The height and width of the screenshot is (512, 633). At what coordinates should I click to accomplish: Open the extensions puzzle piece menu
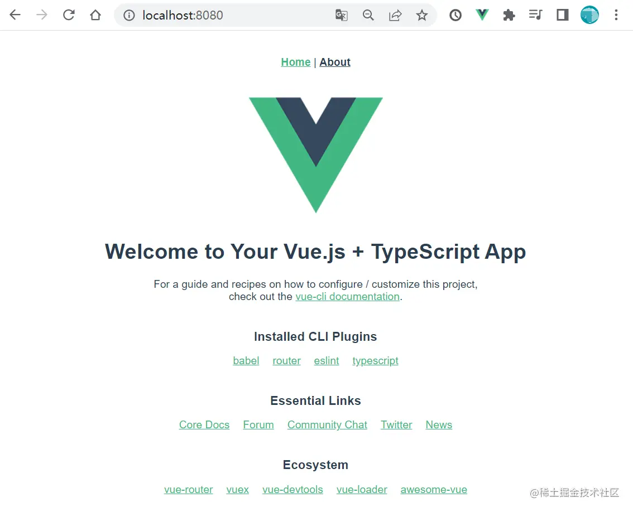pos(509,15)
